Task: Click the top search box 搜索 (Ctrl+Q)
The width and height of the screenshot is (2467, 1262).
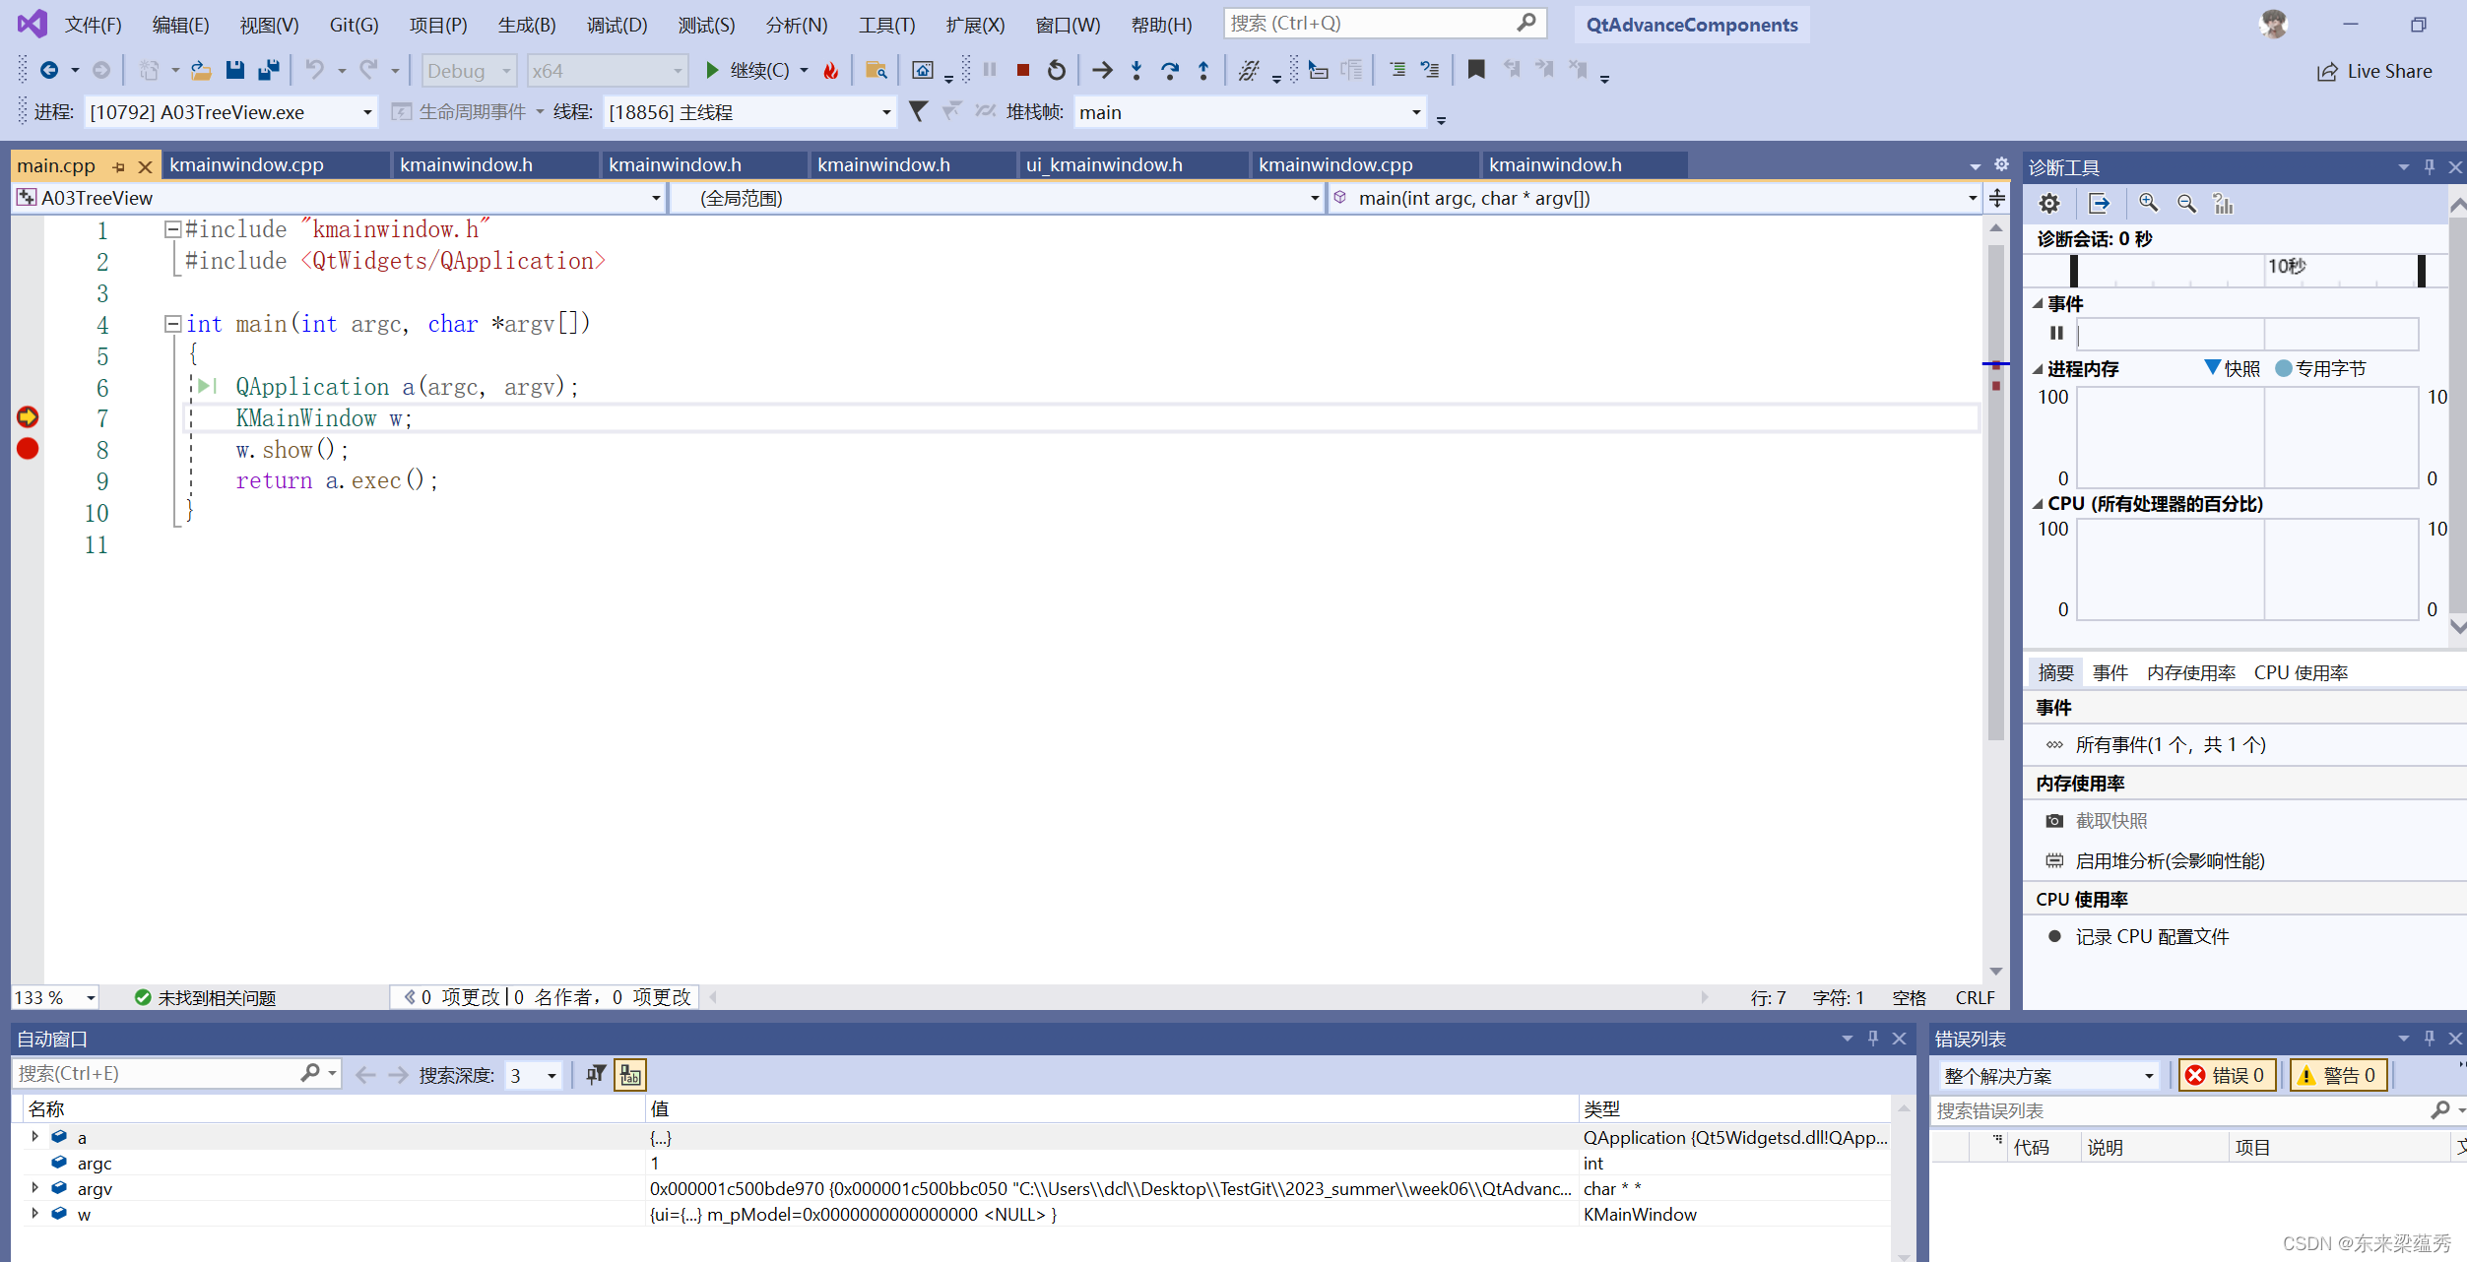Action: coord(1384,23)
